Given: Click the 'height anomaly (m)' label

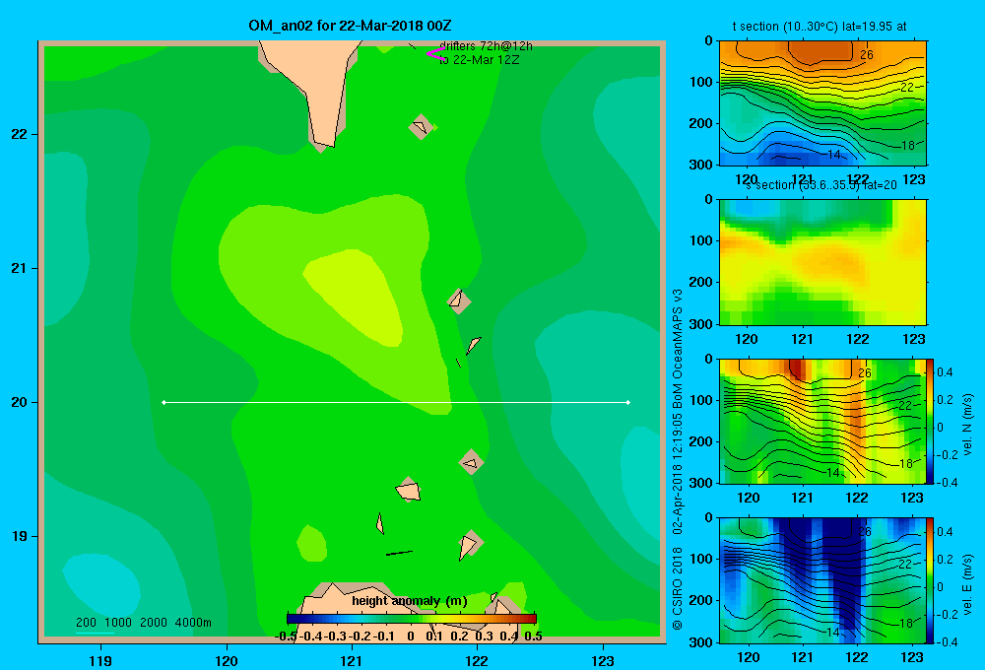Looking at the screenshot, I should (x=410, y=601).
